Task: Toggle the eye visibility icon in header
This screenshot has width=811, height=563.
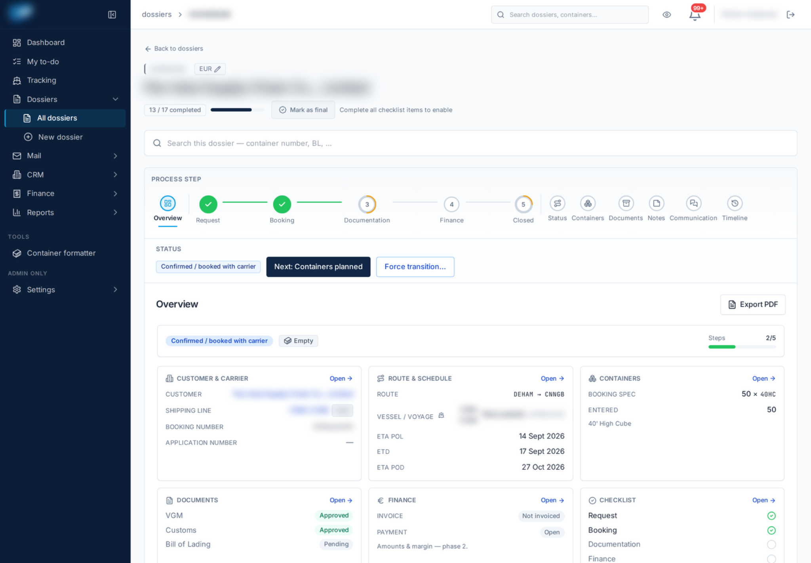Action: click(x=667, y=15)
